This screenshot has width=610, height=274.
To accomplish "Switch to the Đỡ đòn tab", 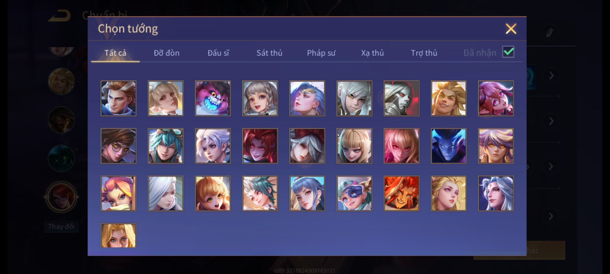I will pyautogui.click(x=166, y=53).
